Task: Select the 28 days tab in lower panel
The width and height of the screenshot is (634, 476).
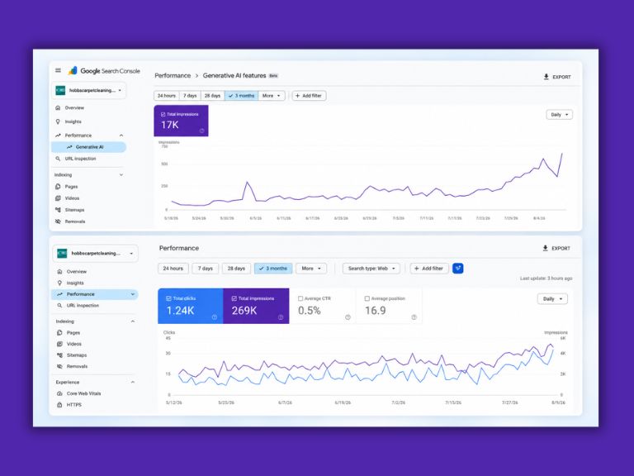Action: [236, 269]
